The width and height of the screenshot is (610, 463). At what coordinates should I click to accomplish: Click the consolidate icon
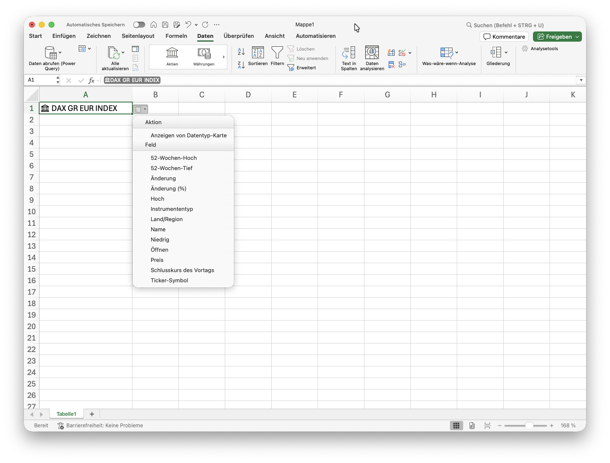(x=402, y=65)
